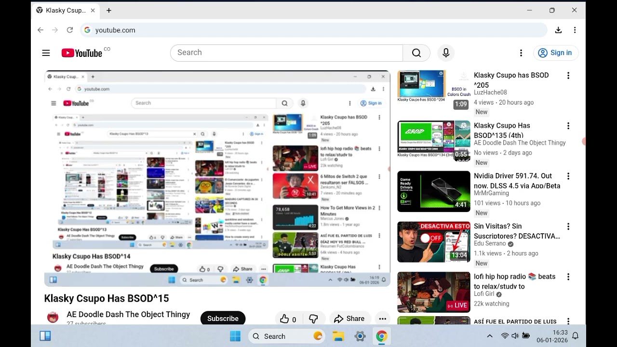
Task: Close the Klasky Csupo browser tab
Action: point(93,10)
